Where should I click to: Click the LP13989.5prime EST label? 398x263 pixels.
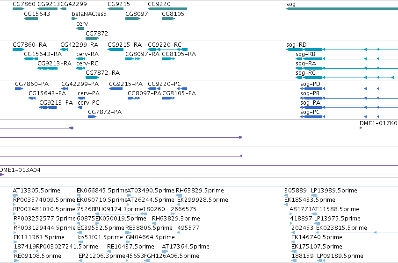pyautogui.click(x=334, y=191)
